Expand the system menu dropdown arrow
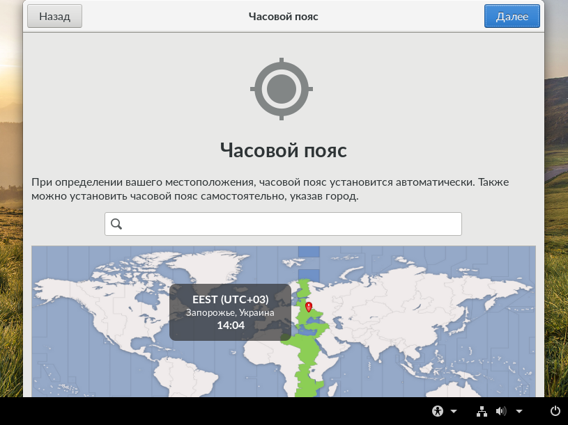 519,411
